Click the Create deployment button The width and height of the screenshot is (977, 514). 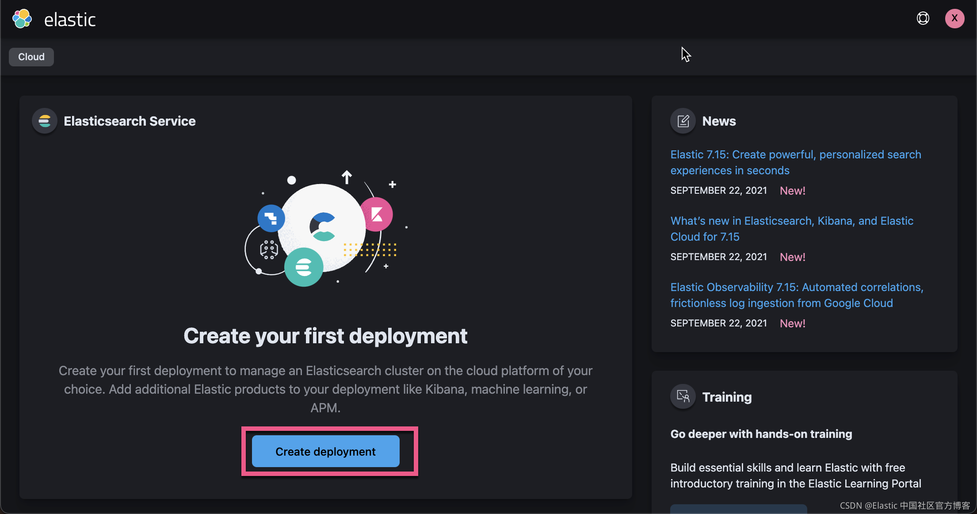coord(325,452)
